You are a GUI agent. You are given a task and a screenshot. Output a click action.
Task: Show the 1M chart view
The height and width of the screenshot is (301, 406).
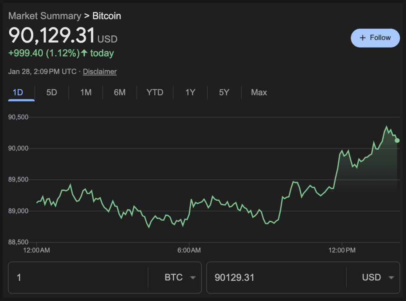(86, 92)
